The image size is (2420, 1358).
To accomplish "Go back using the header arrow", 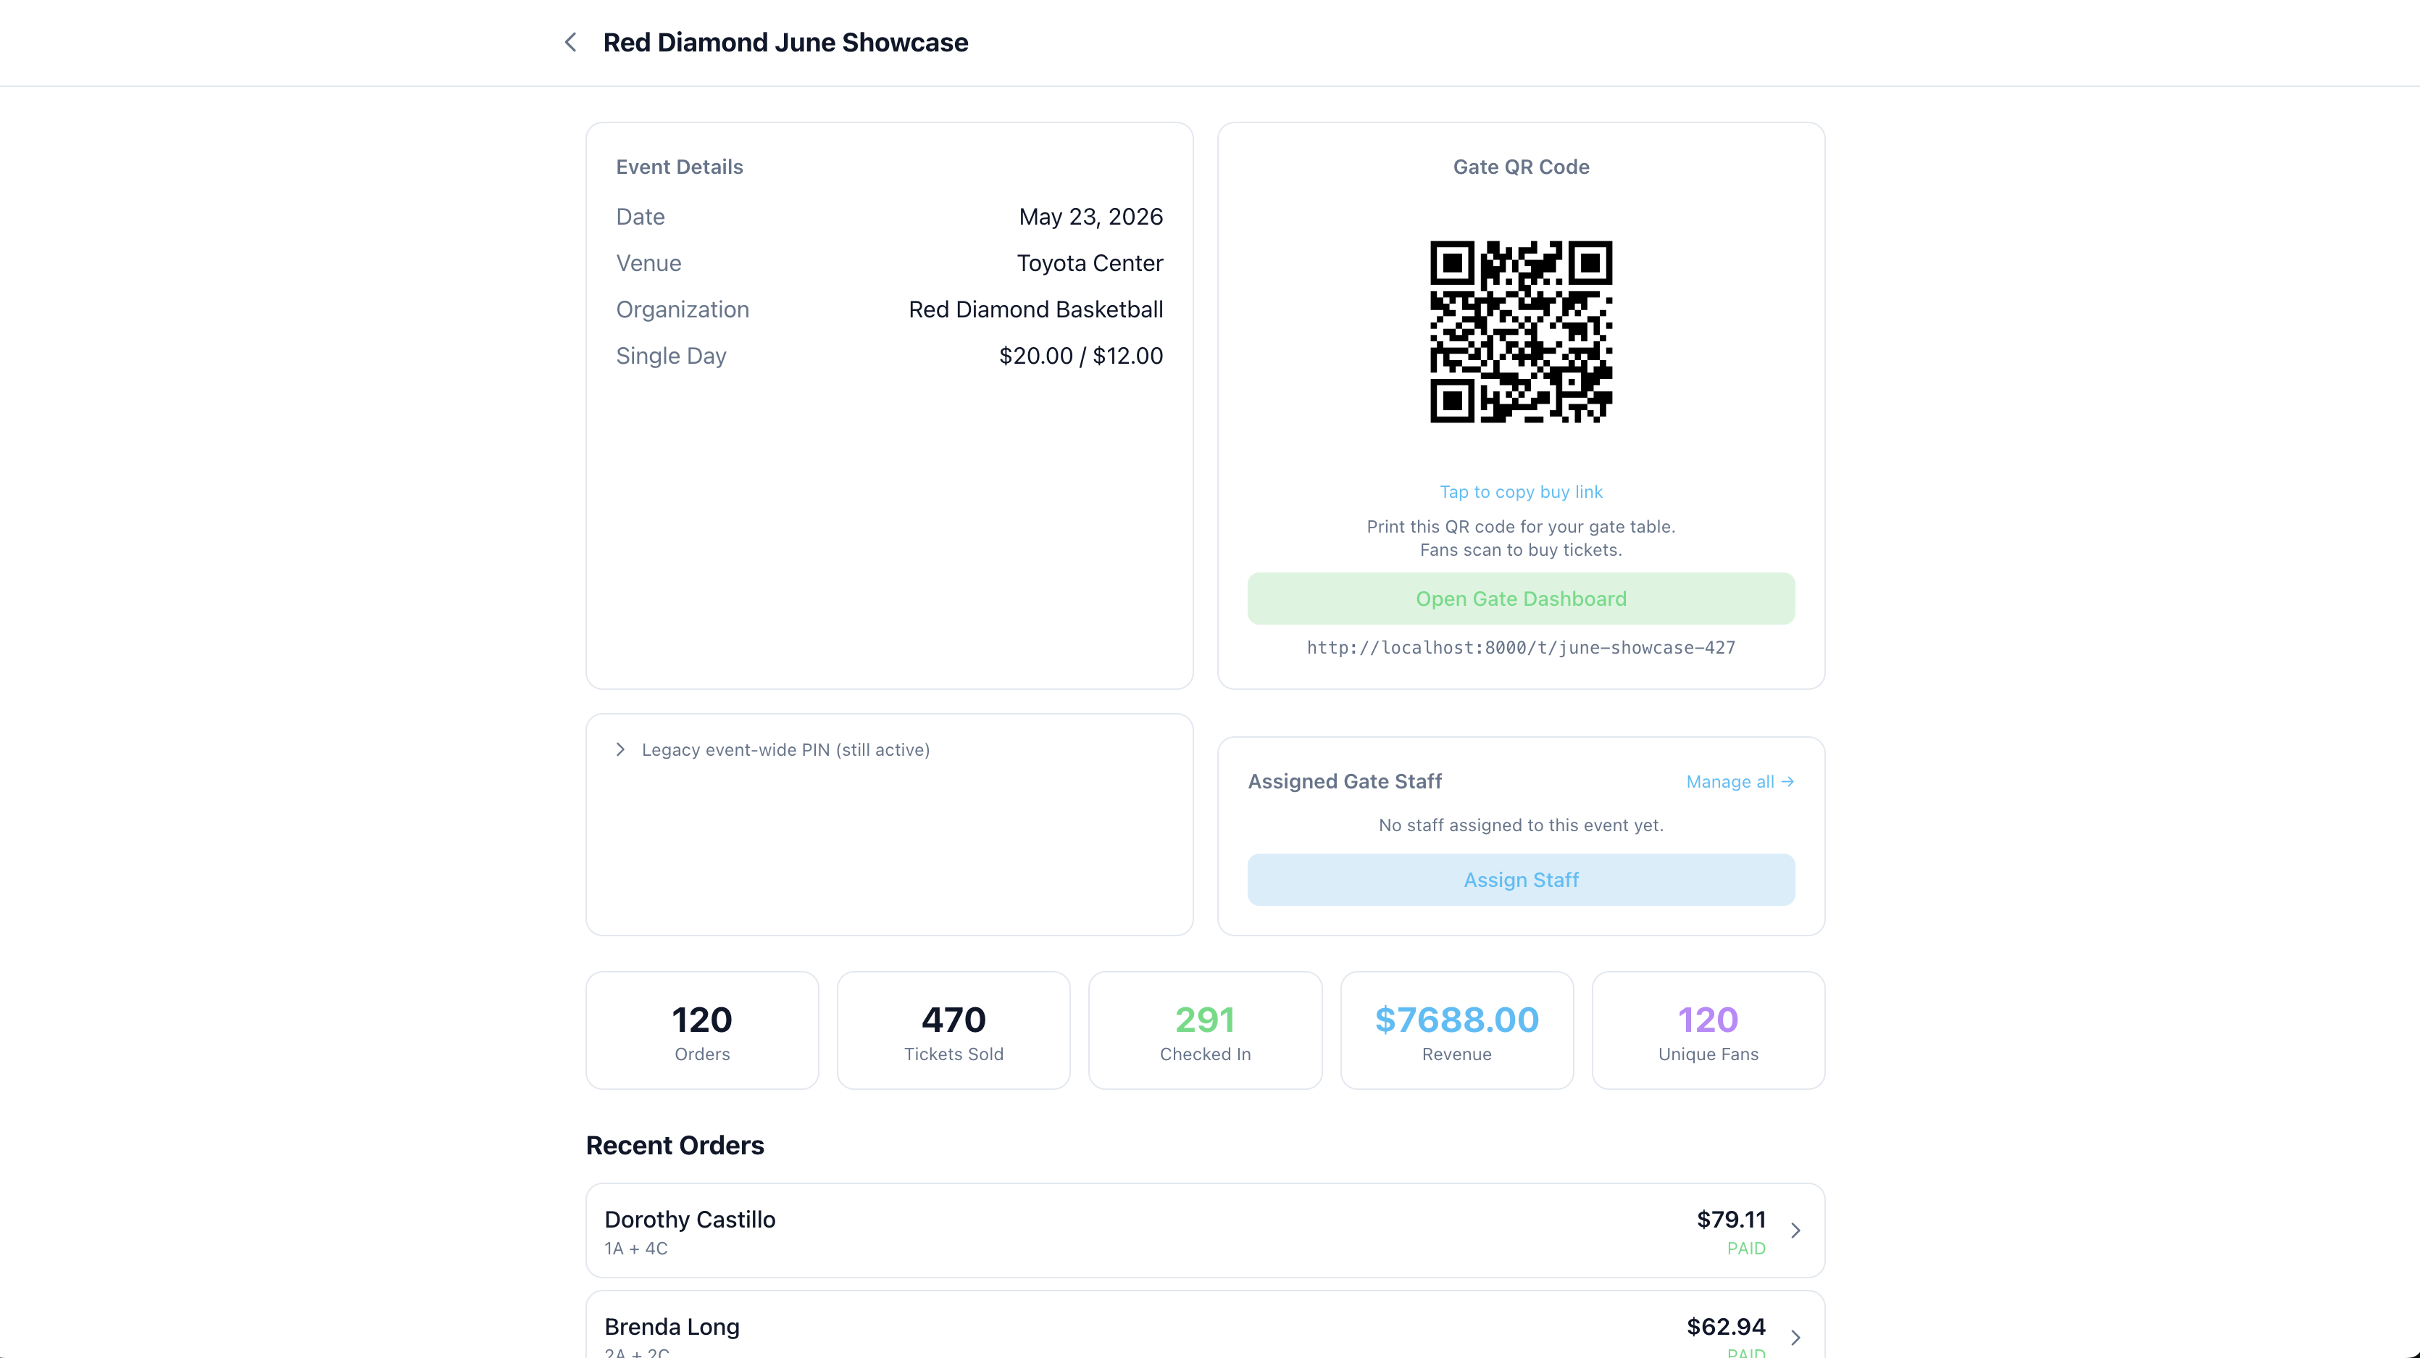I will (x=570, y=42).
